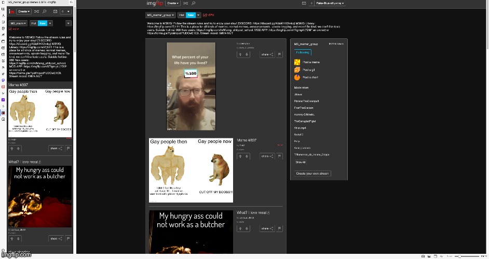Downvote the 'What percent of your life' post
Screen dimensions: 489x259
pos(247,54)
